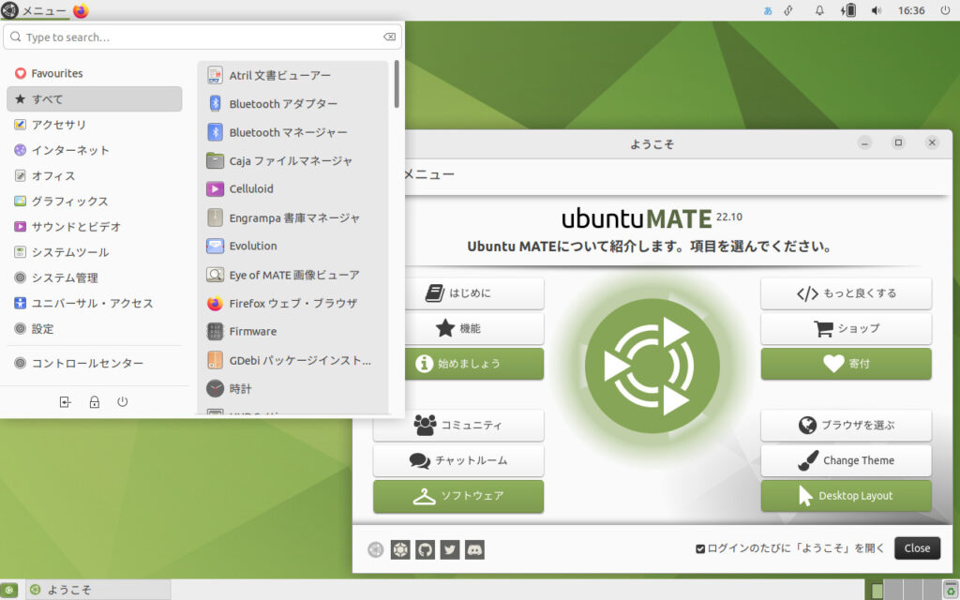Screen dimensions: 960x600
Task: Select the システム管理 category
Action: [60, 277]
